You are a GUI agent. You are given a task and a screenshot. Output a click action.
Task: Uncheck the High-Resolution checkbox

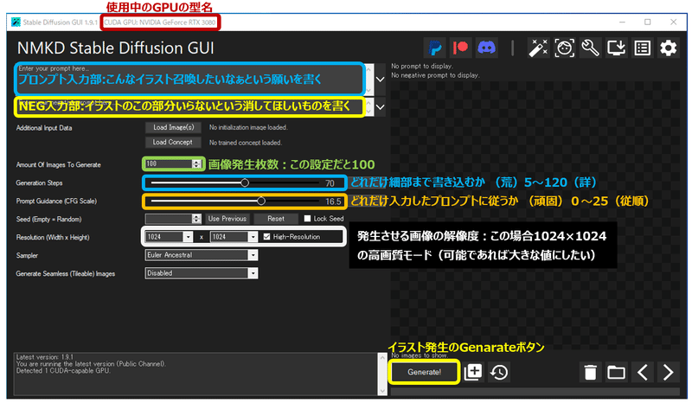tap(266, 237)
